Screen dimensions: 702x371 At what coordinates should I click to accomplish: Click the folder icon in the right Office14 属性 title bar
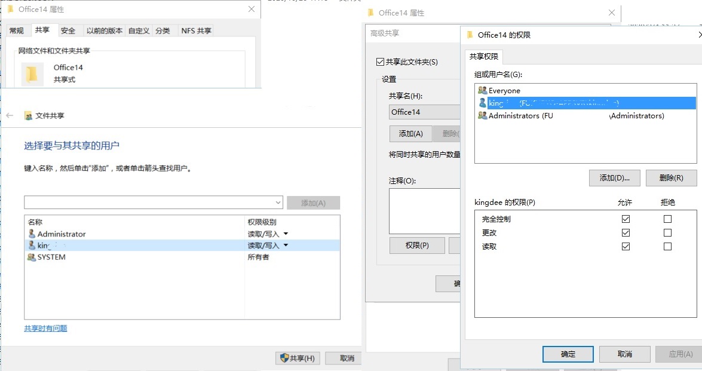point(370,13)
